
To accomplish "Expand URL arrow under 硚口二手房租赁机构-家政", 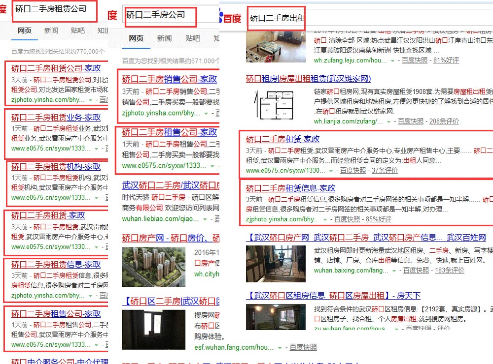I will coord(96,198).
